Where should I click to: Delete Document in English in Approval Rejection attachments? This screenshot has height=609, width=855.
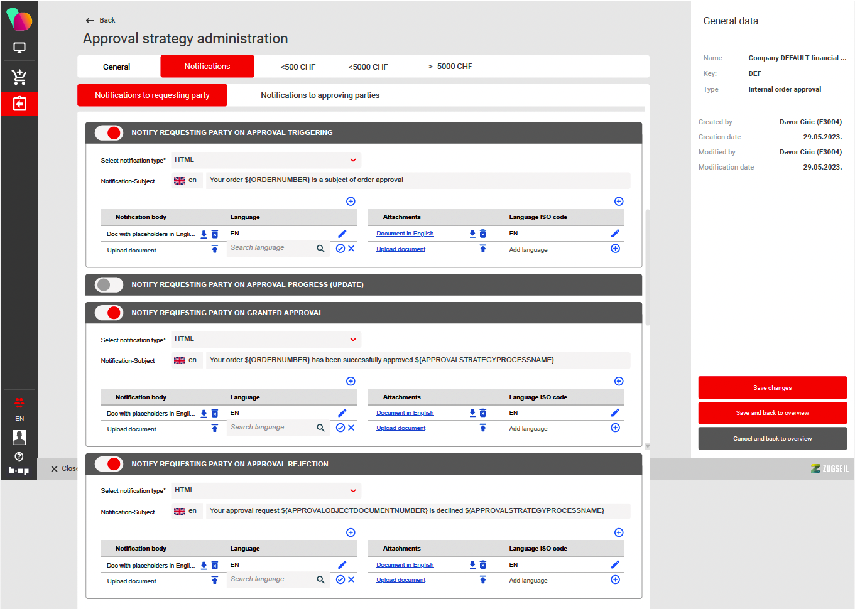pyautogui.click(x=482, y=565)
